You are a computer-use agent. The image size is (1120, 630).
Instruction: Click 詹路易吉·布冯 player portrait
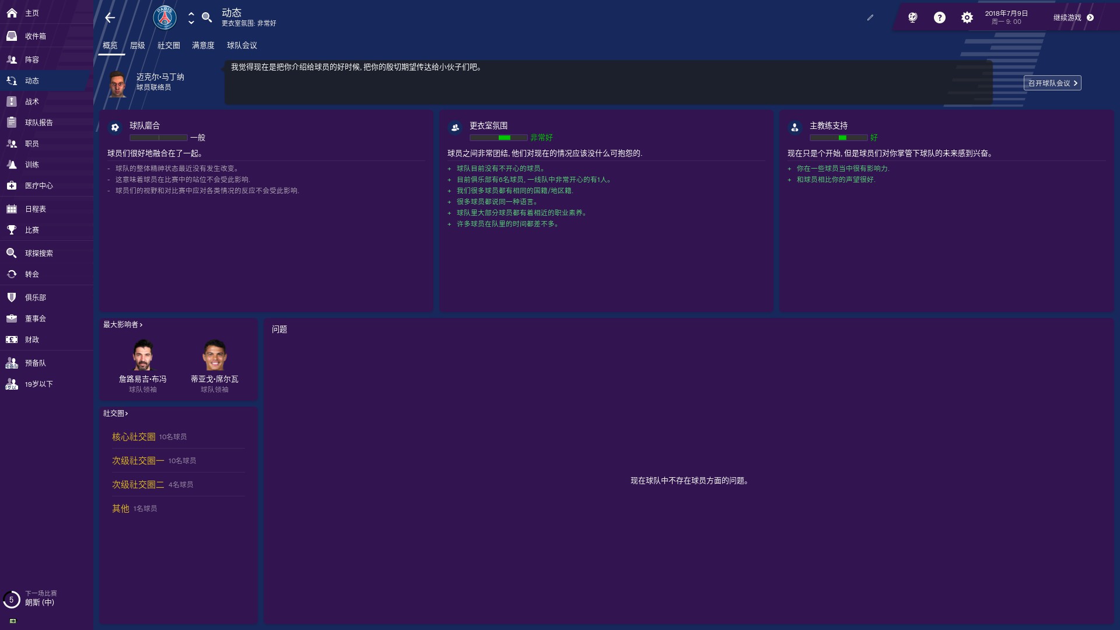pos(143,355)
